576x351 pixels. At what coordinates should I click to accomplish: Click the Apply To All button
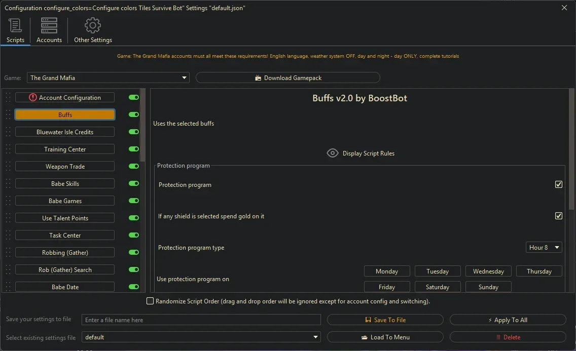[x=508, y=320]
